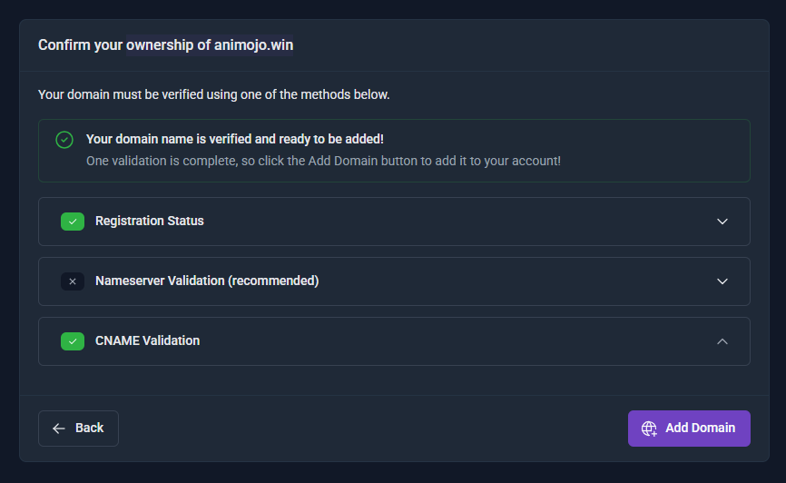Collapse the CNAME Validation chevron

722,341
